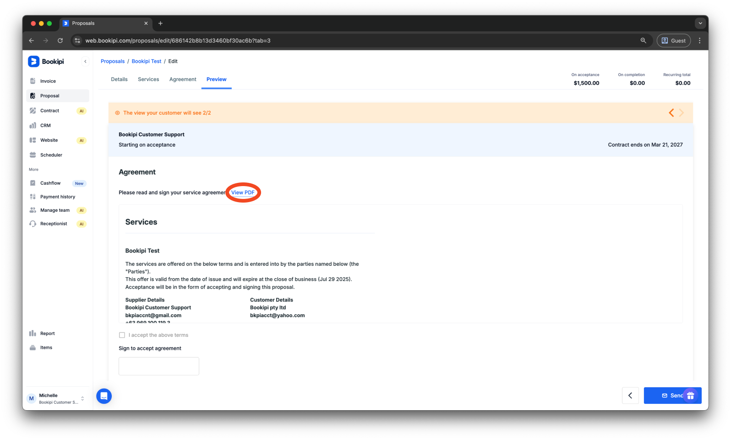The width and height of the screenshot is (731, 440).
Task: Open the View PDF link
Action: [243, 192]
